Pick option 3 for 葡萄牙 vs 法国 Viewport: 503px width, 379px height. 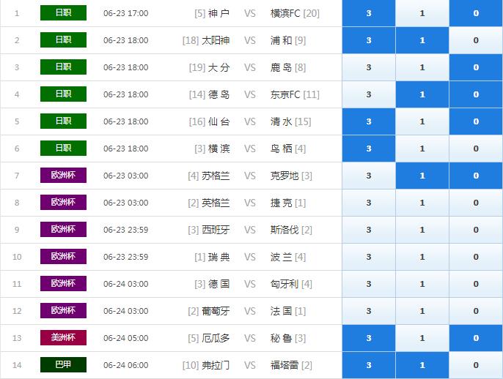[x=368, y=311]
